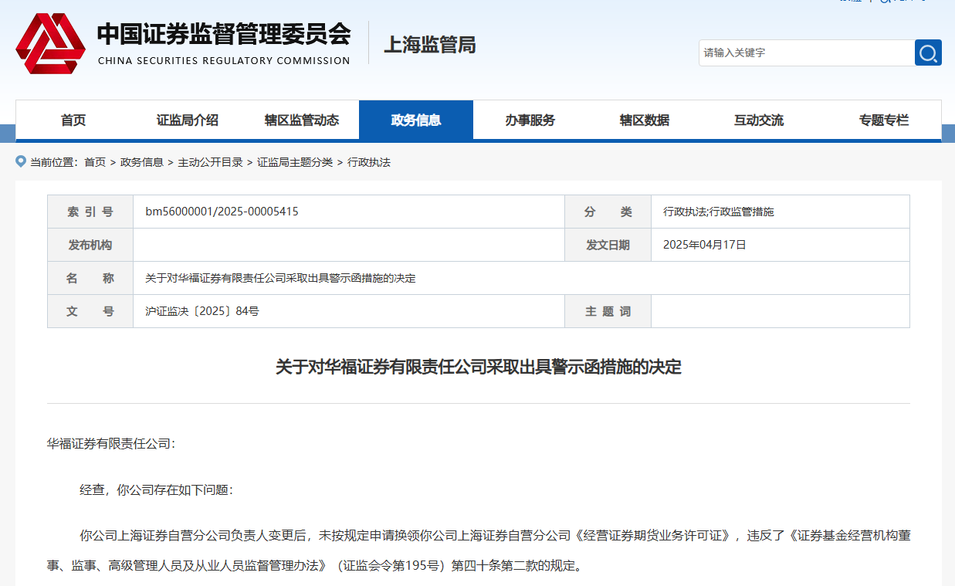
Task: Select the 政务信息 active tab
Action: pyautogui.click(x=416, y=120)
